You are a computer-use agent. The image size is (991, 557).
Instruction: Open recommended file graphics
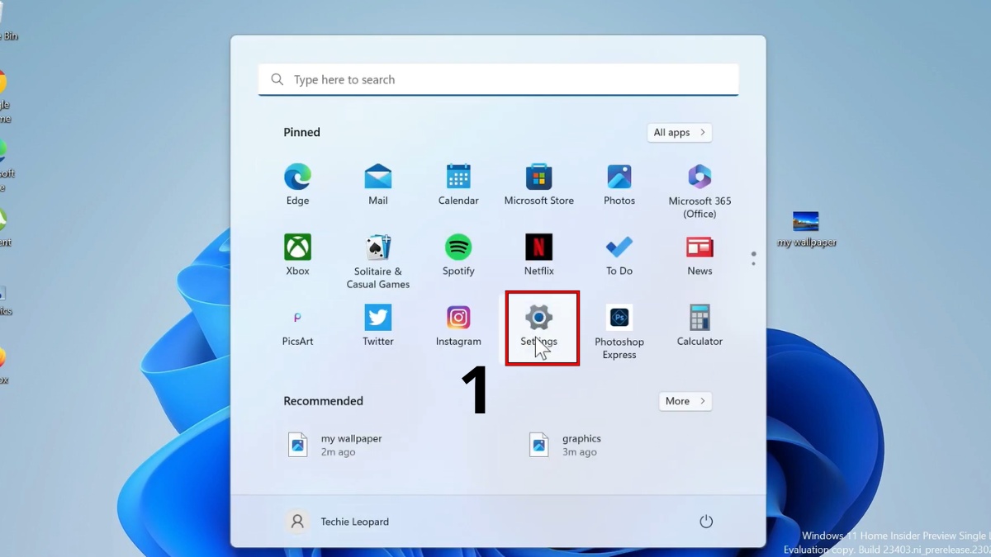[x=566, y=445]
